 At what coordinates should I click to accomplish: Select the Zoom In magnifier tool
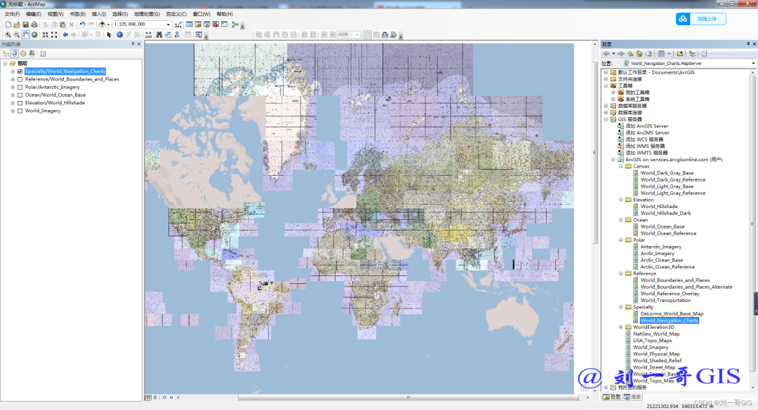(8, 34)
